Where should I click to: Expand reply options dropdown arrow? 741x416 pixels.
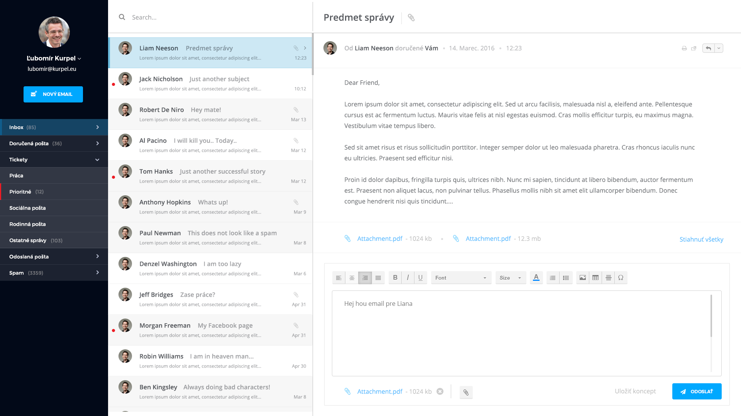tap(719, 49)
